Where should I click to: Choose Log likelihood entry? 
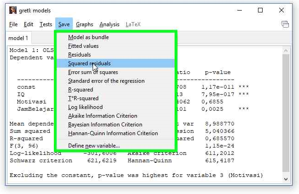(x=85, y=107)
